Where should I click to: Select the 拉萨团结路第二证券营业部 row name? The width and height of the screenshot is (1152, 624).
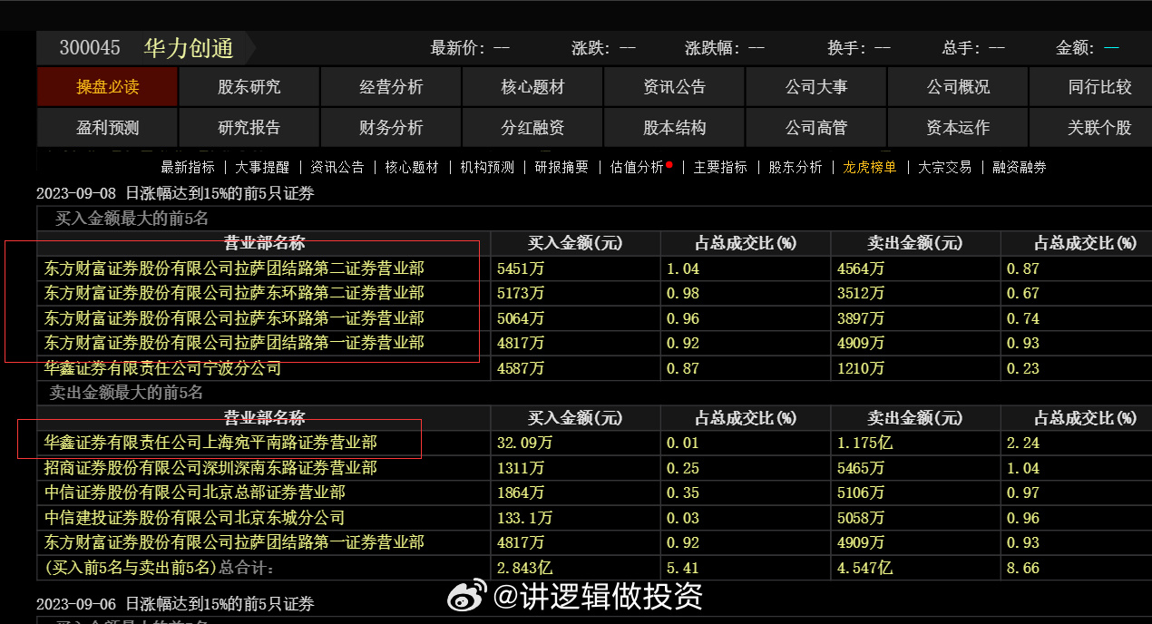[234, 268]
